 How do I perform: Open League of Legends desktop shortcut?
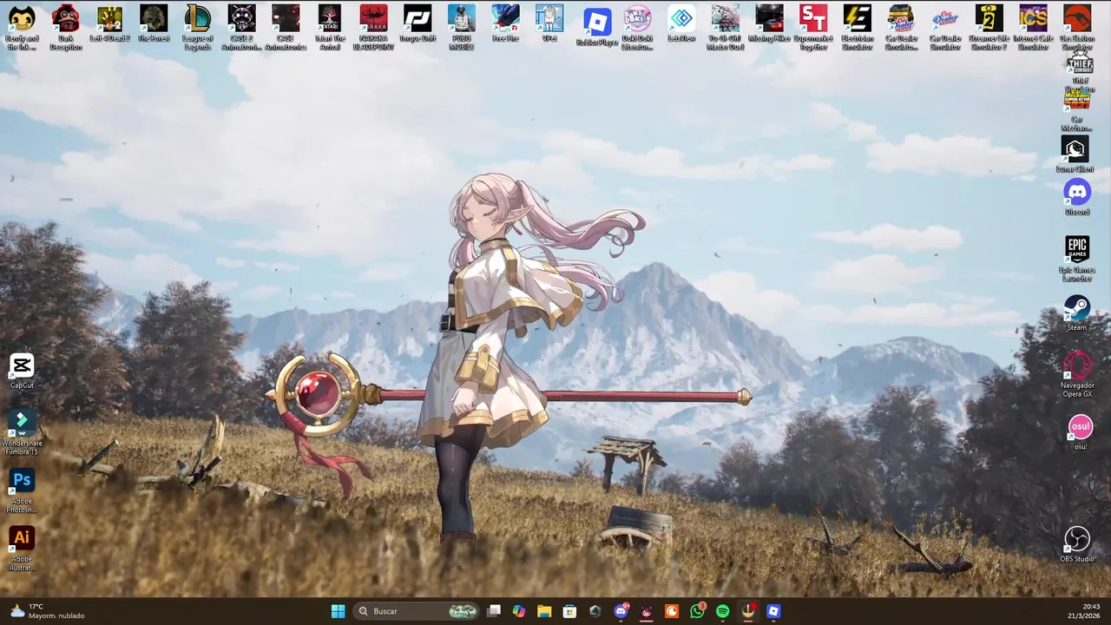[x=198, y=28]
